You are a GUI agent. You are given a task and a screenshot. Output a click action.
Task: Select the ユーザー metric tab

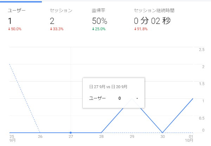pos(16,11)
